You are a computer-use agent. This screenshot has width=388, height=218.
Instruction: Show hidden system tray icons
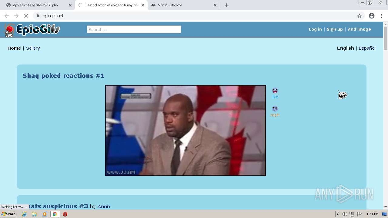[x=338, y=214]
